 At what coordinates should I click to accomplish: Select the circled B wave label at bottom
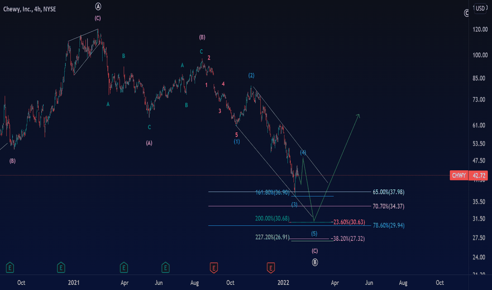point(315,263)
